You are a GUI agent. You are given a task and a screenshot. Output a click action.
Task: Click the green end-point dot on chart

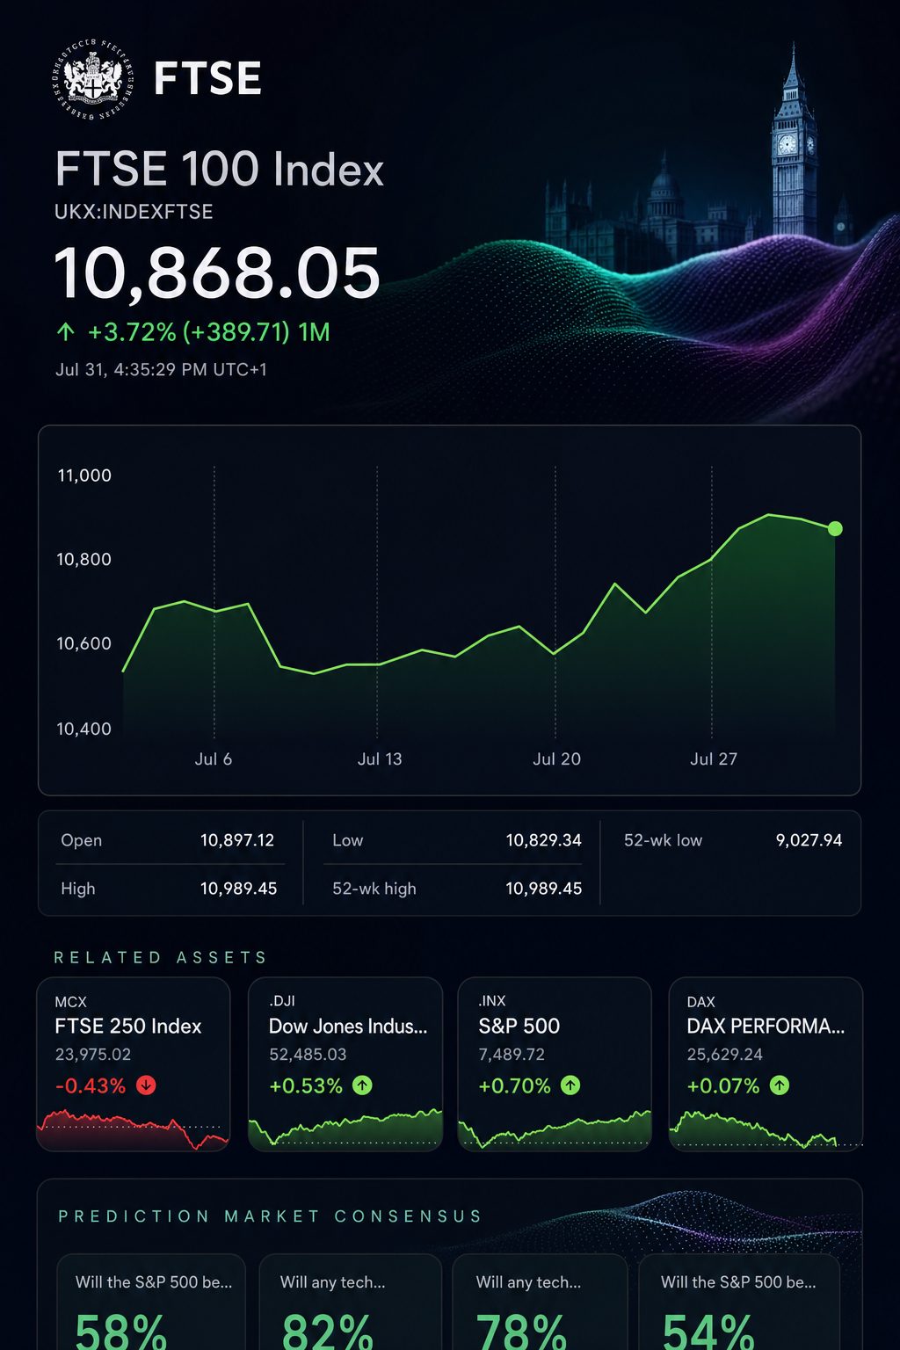tap(835, 528)
